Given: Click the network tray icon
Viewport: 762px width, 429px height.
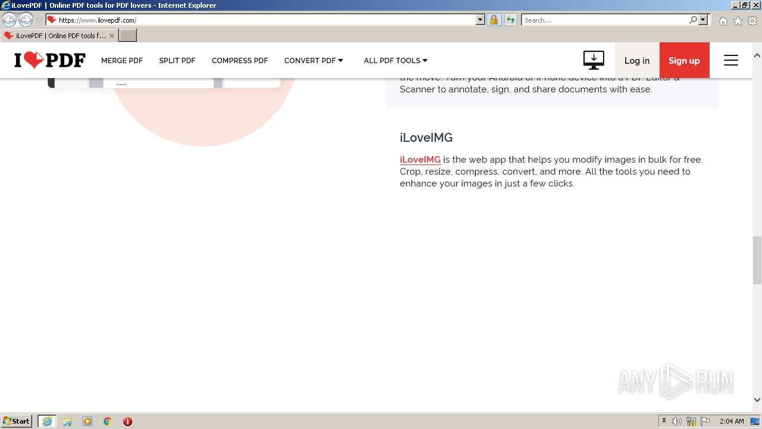Looking at the screenshot, I should pyautogui.click(x=691, y=421).
